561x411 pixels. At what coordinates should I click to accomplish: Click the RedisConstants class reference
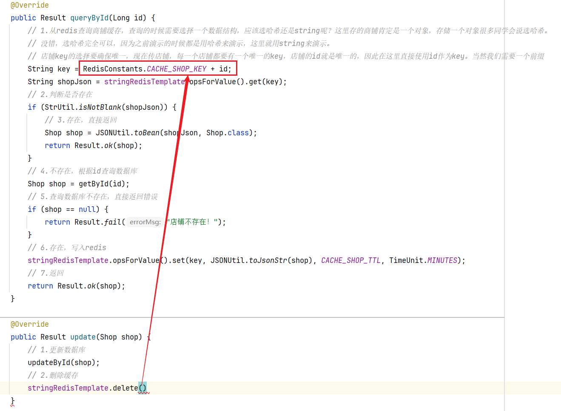point(113,69)
